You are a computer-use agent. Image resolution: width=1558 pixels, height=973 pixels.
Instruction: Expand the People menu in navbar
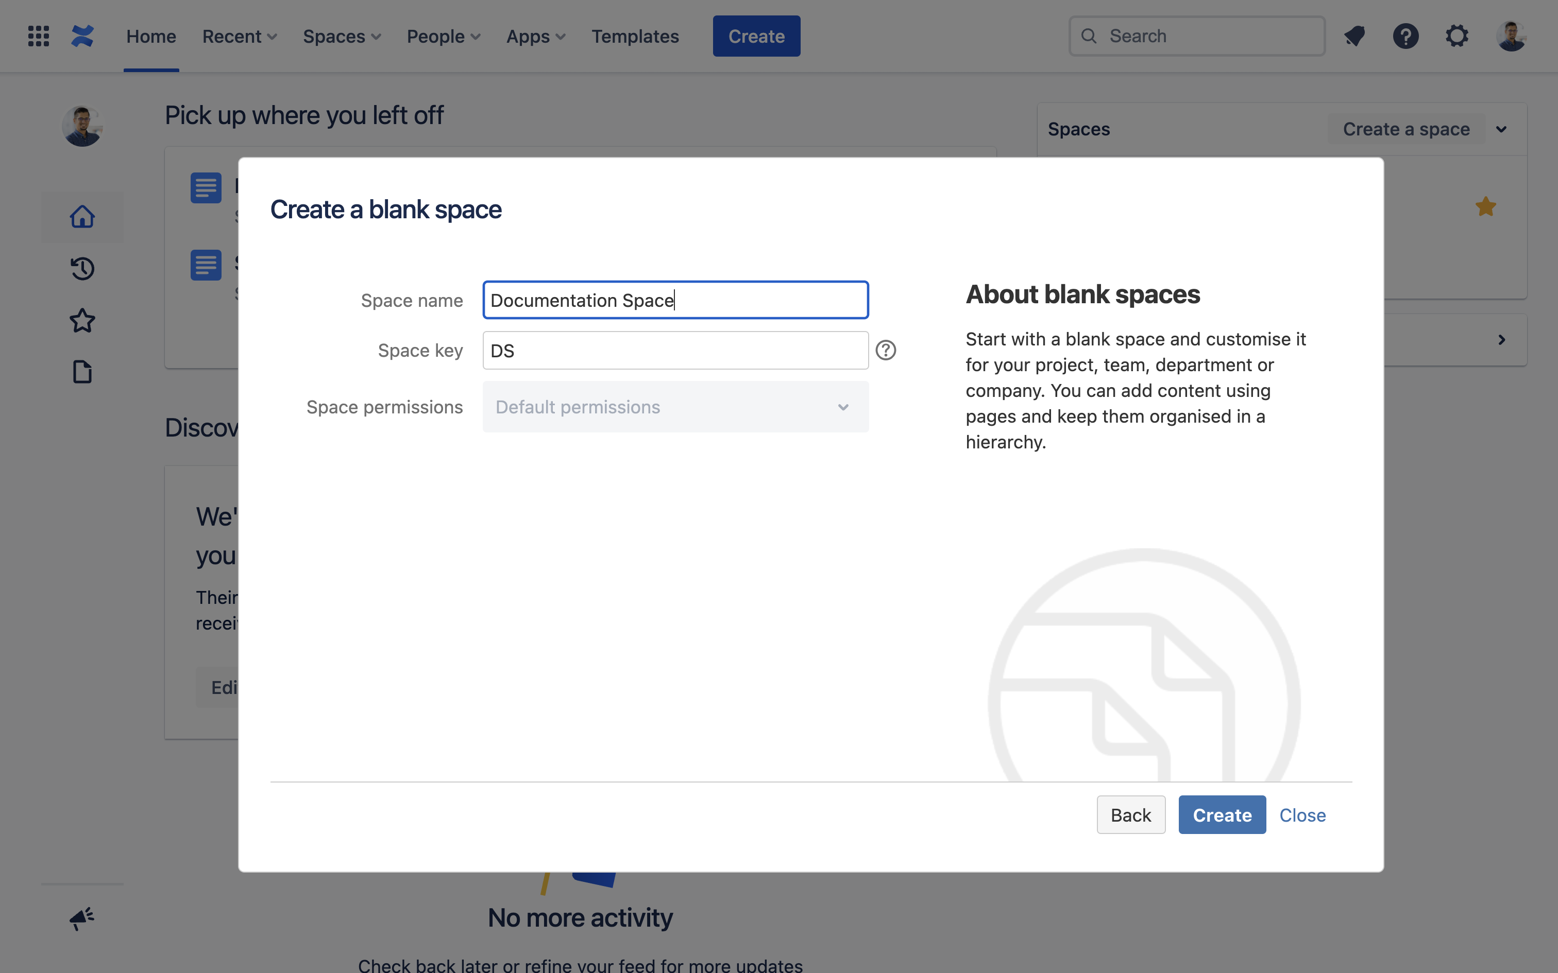coord(444,37)
